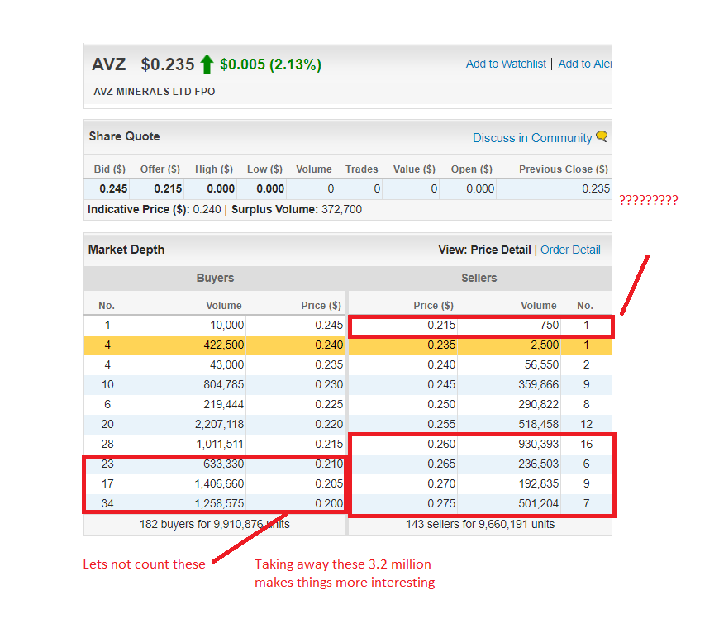Click seller volume 750

[x=550, y=325]
